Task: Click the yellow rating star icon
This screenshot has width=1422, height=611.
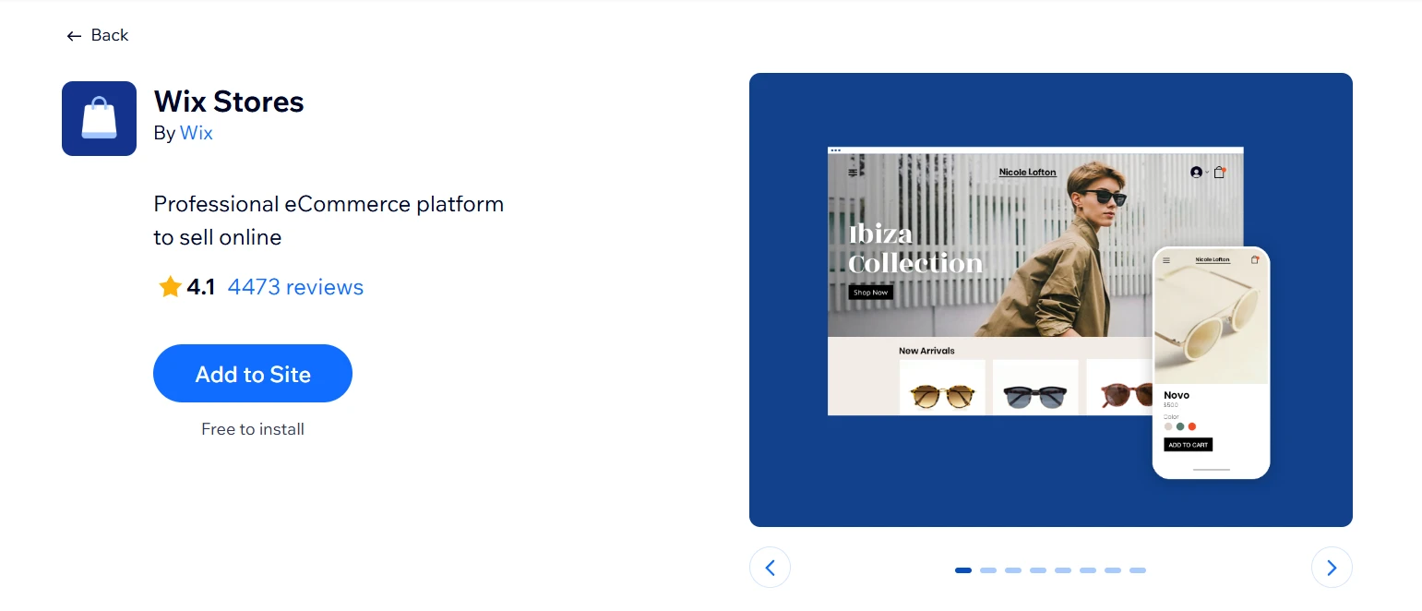Action: click(170, 287)
